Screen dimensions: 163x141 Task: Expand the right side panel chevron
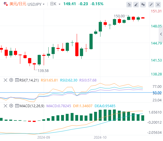click(161, 34)
